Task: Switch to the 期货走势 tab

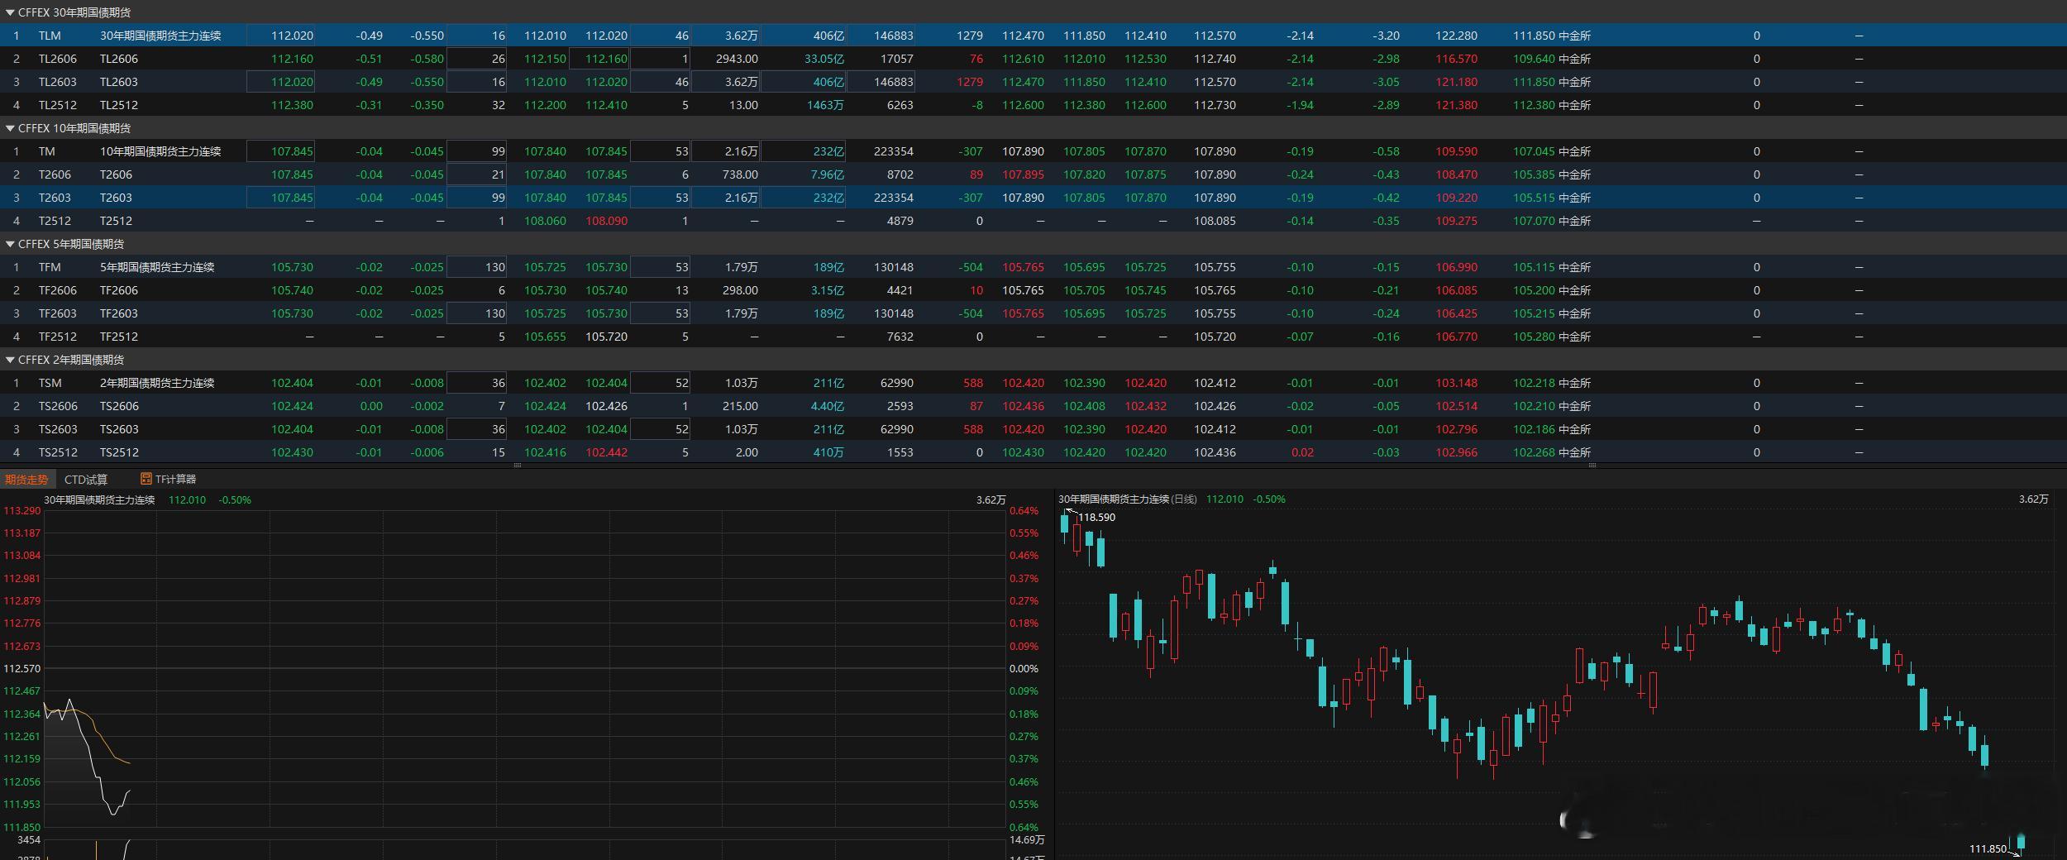Action: coord(26,480)
